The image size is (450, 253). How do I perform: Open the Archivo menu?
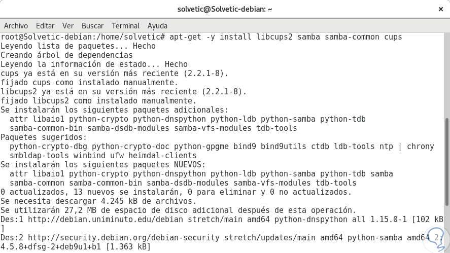[x=16, y=25]
